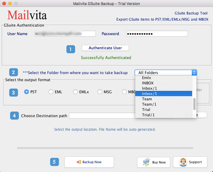Select the Trial folder entry
Image resolution: width=213 pixels, height=172 pixels.
(163, 109)
